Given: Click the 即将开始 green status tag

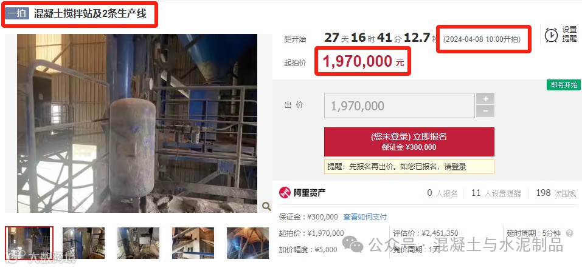Looking at the screenshot, I should [564, 85].
